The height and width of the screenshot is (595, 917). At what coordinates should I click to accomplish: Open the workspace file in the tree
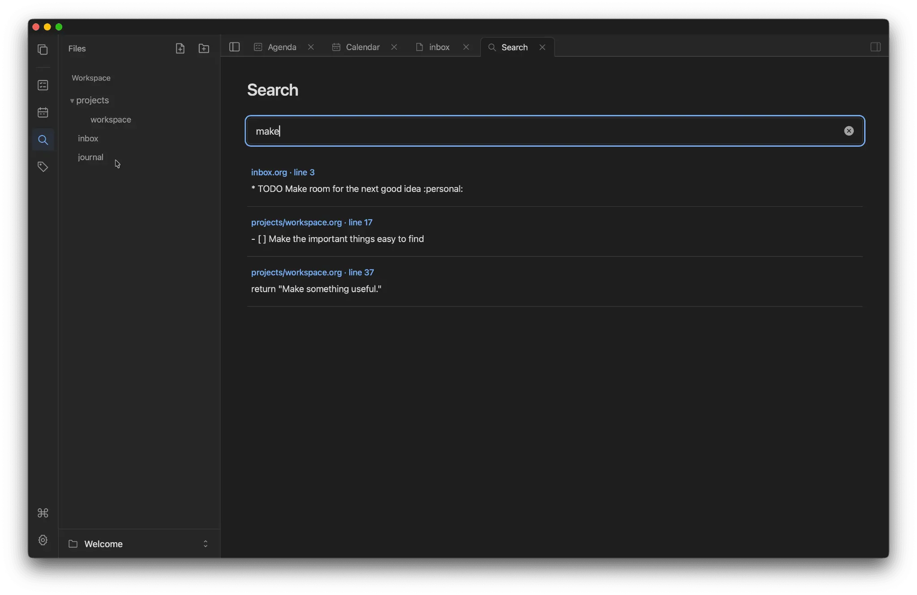coord(111,119)
